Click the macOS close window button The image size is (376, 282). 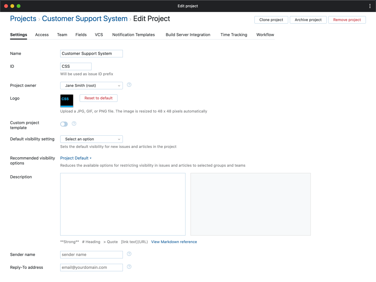[6, 6]
